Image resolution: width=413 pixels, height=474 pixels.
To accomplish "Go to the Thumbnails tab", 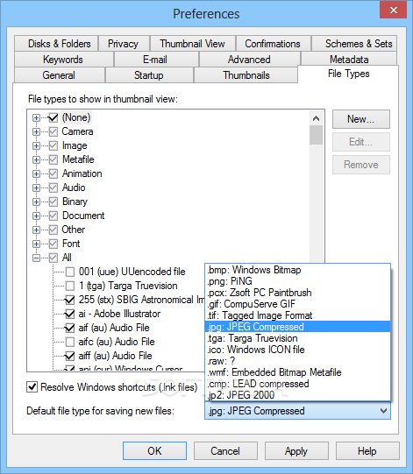I will point(246,75).
